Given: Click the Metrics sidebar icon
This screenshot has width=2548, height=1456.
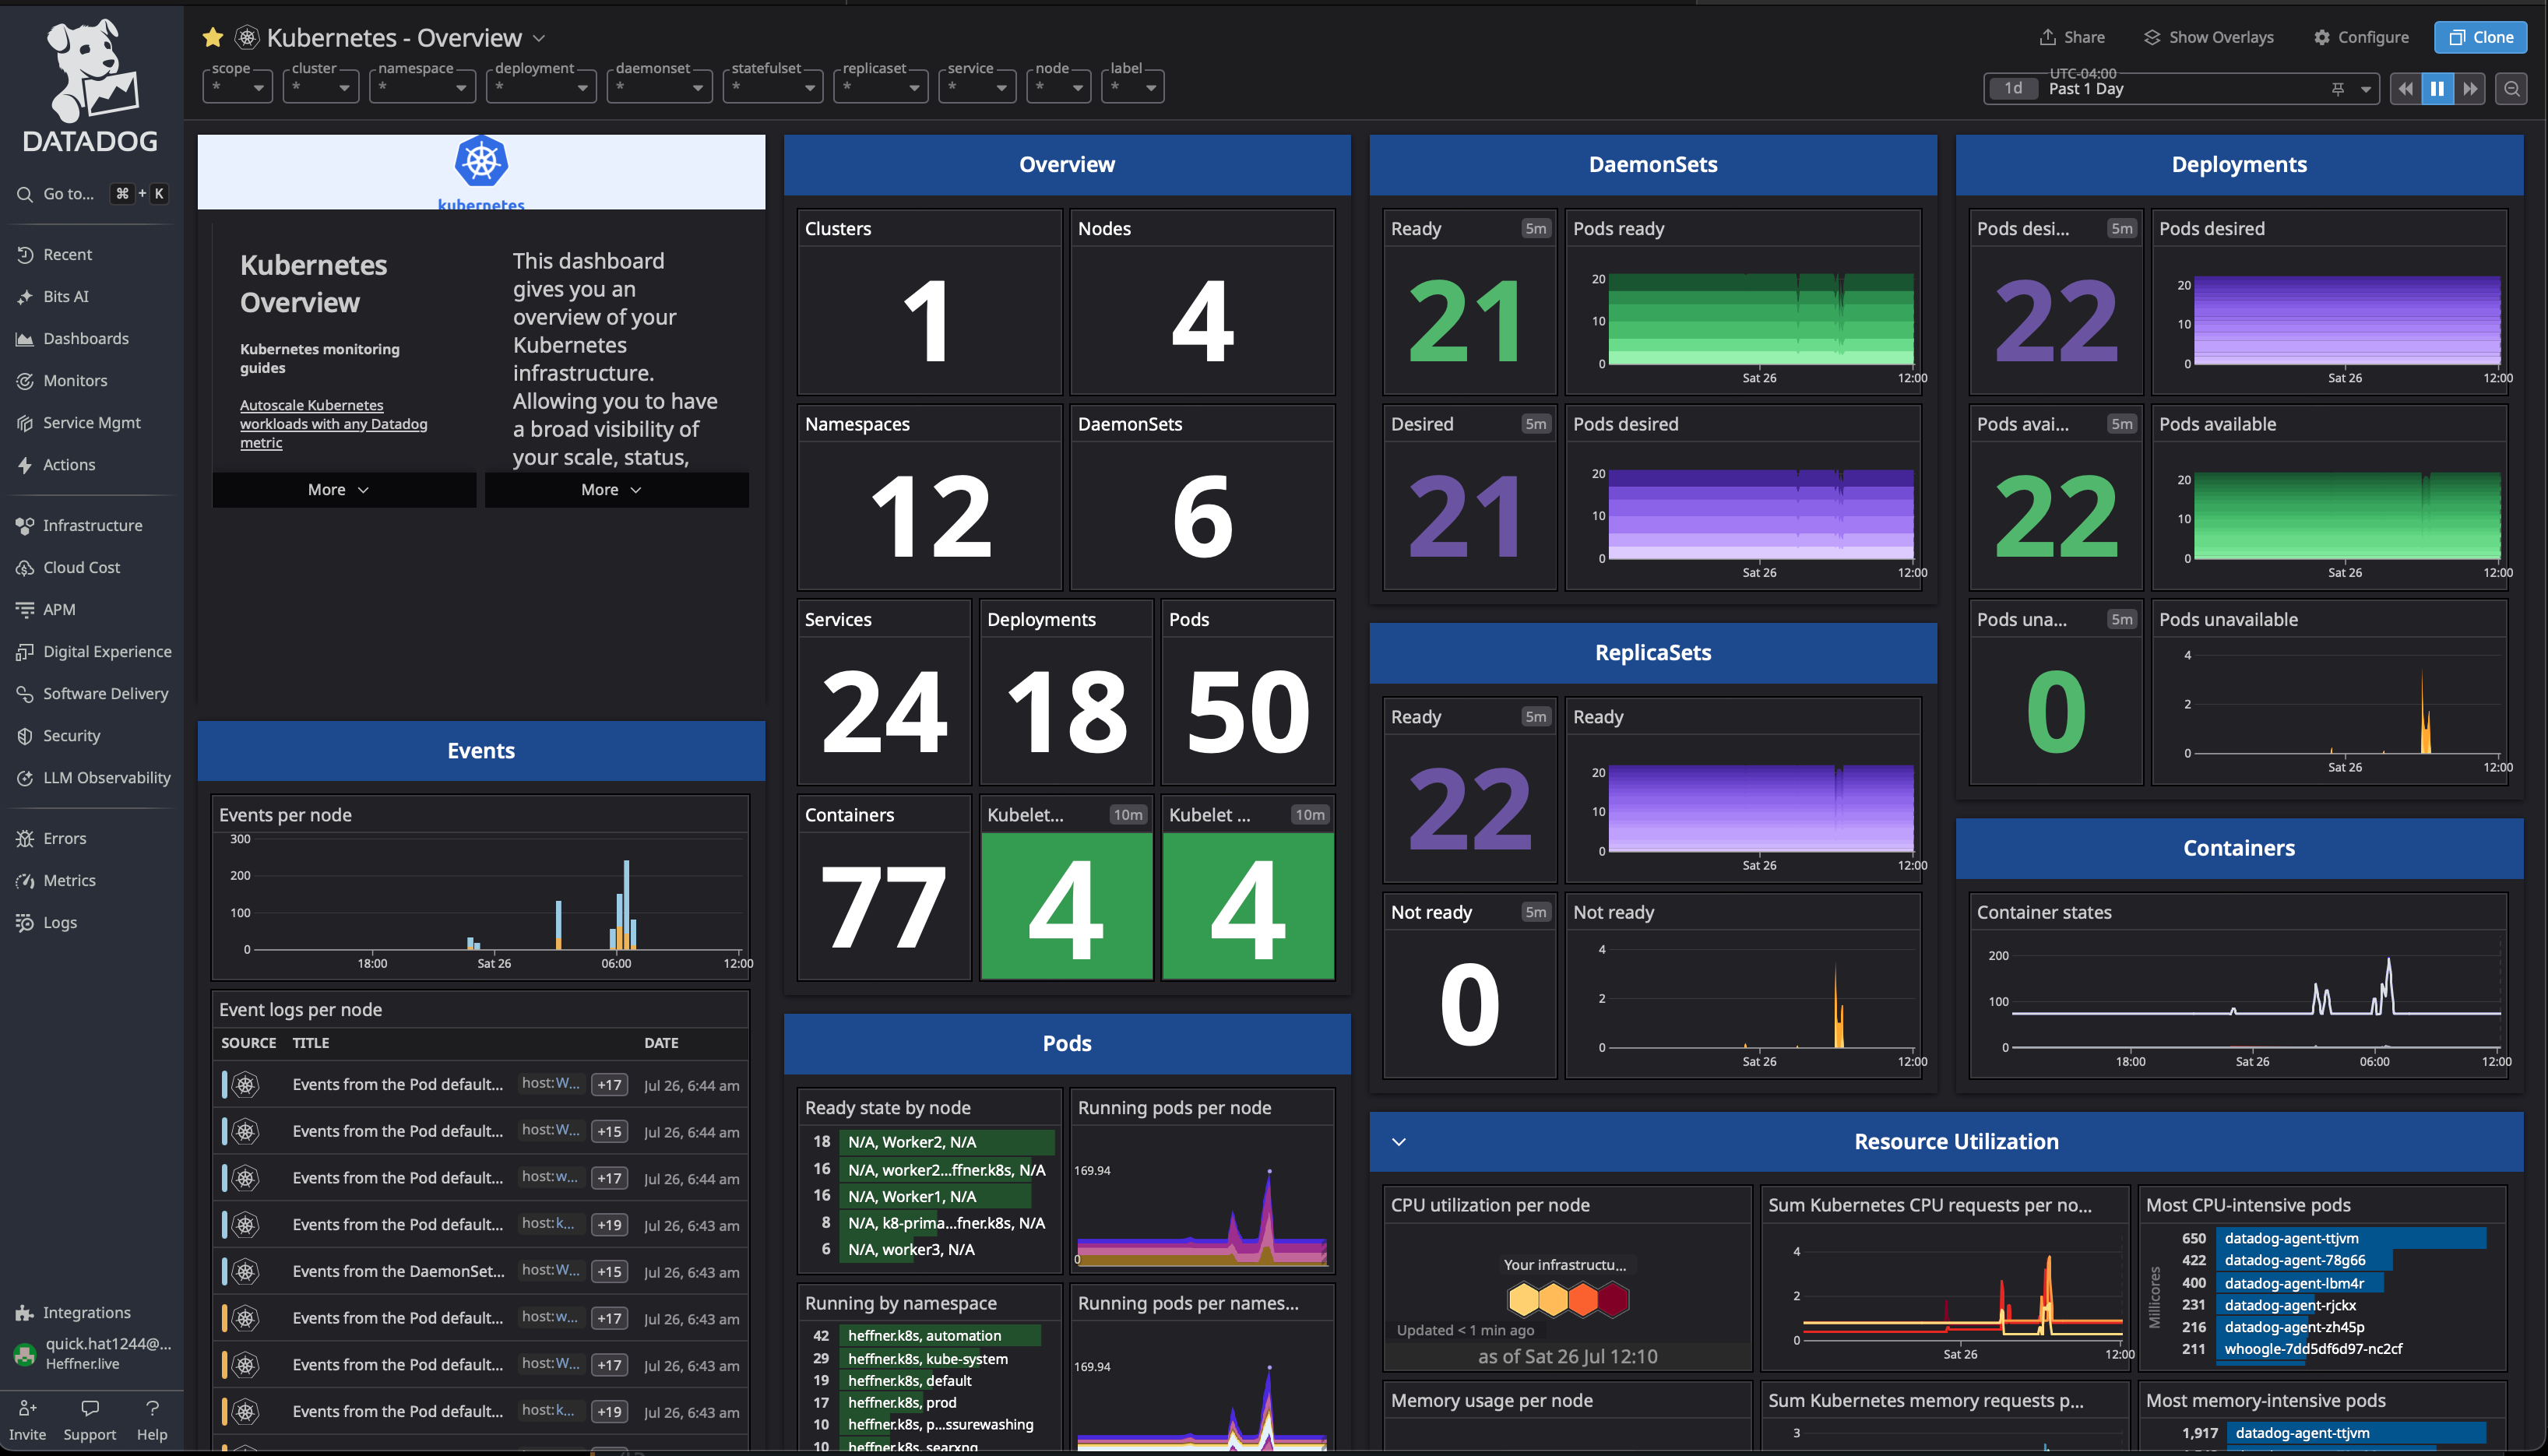Looking at the screenshot, I should pos(25,881).
